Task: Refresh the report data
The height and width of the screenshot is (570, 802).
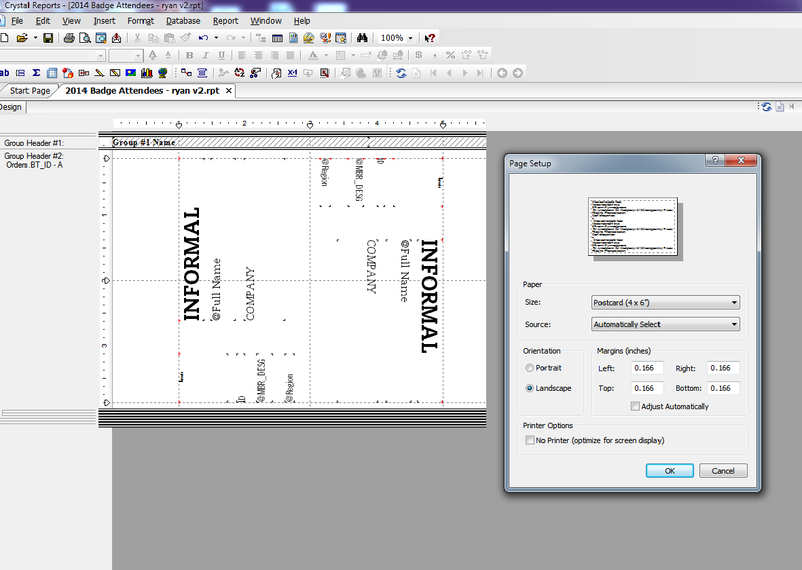Action: (401, 73)
